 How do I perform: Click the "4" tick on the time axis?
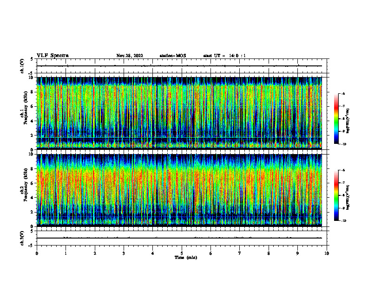pyautogui.click(x=153, y=253)
